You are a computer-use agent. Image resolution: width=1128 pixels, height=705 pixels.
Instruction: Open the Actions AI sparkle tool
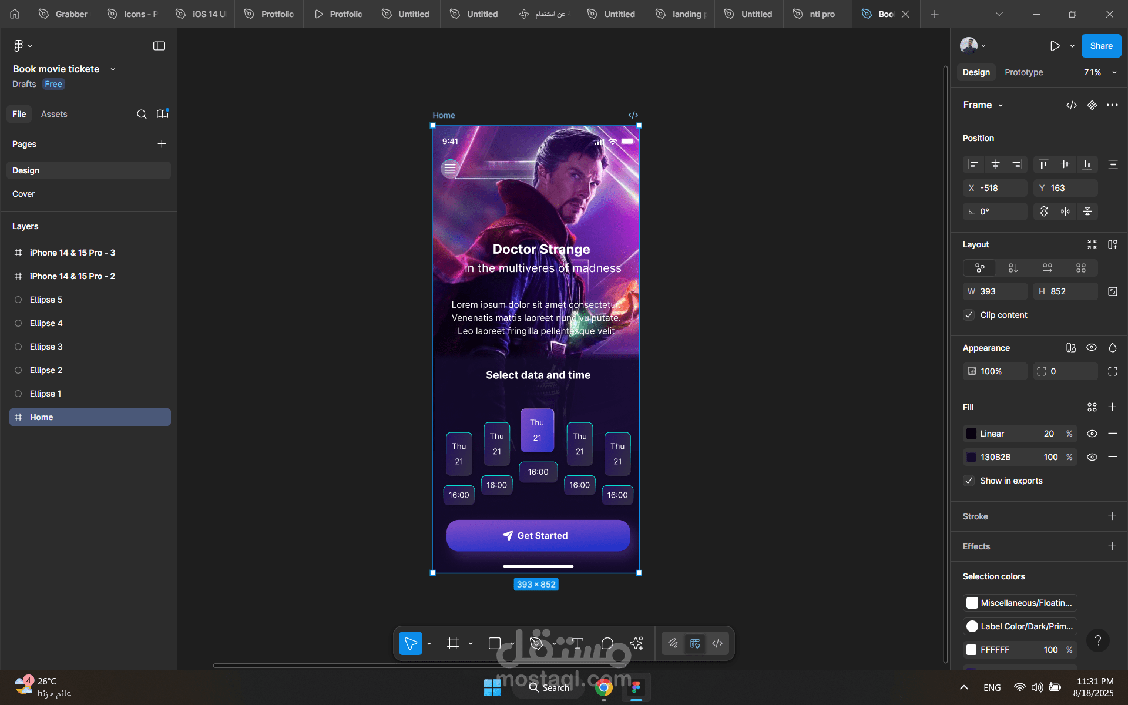(637, 643)
